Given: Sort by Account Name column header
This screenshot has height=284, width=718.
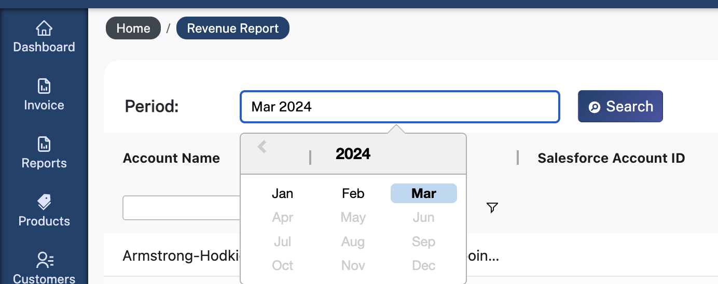Looking at the screenshot, I should click(x=171, y=158).
